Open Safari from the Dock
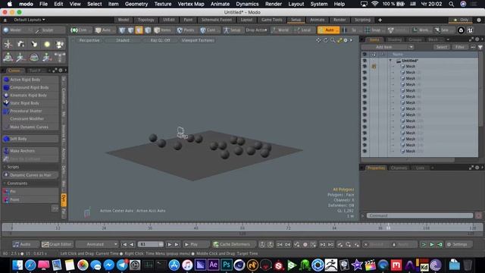This screenshot has height=273, width=485. pos(30,265)
